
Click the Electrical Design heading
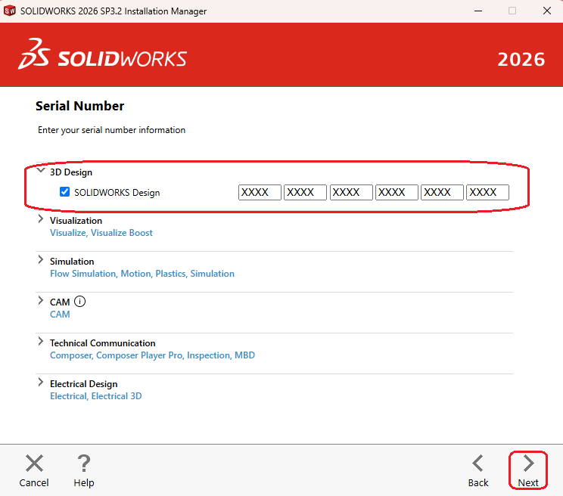(x=84, y=384)
